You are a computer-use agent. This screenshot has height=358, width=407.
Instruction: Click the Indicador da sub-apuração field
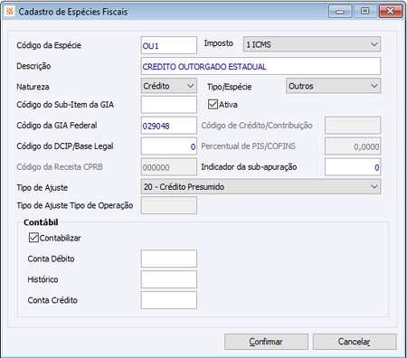coord(353,167)
